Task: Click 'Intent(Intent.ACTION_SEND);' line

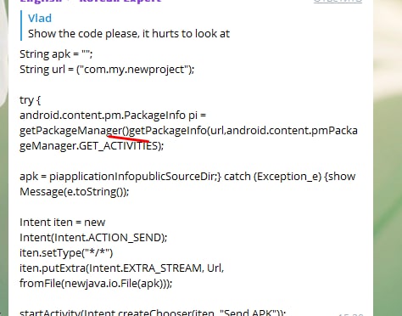Action: tap(93, 237)
